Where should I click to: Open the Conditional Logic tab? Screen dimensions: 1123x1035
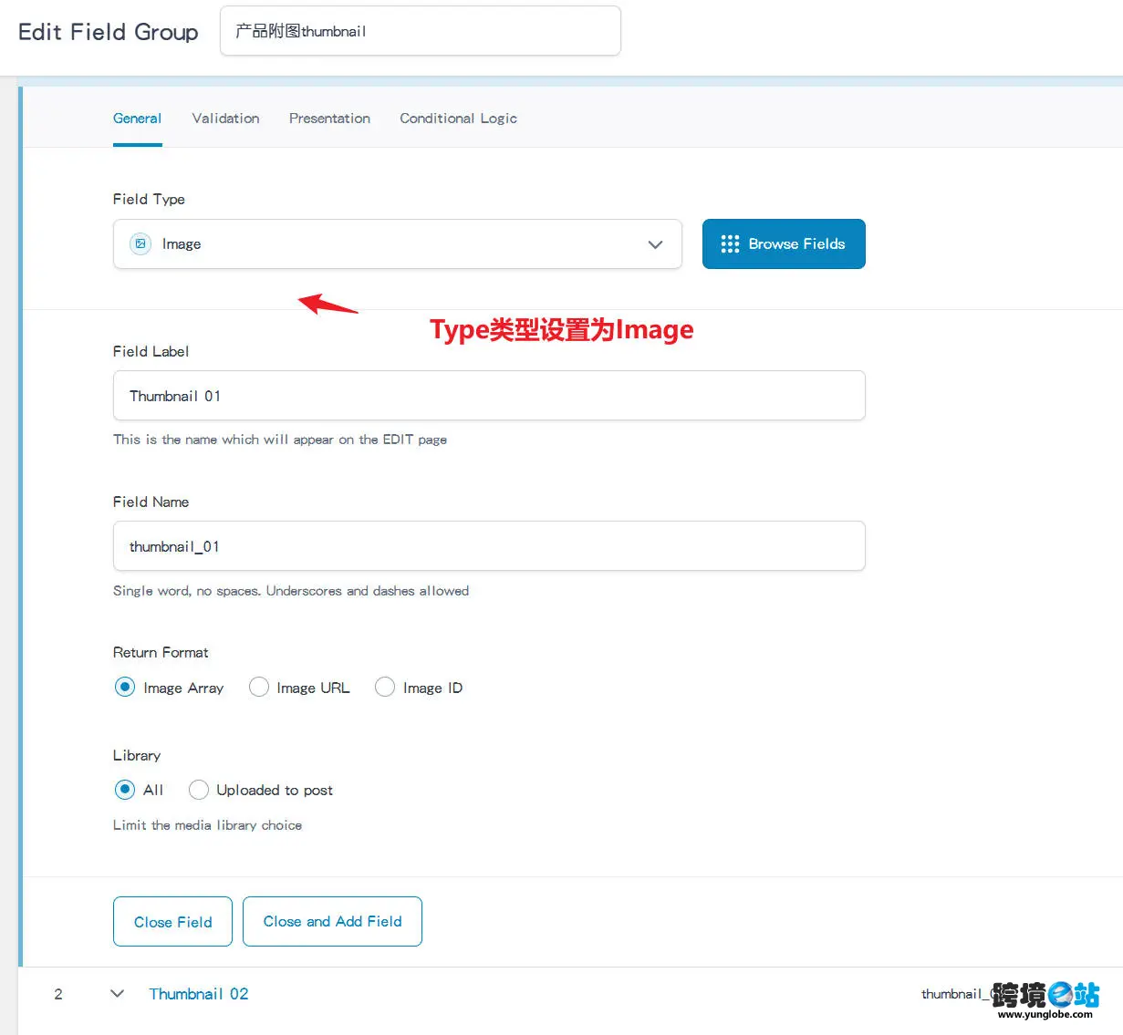pos(458,119)
